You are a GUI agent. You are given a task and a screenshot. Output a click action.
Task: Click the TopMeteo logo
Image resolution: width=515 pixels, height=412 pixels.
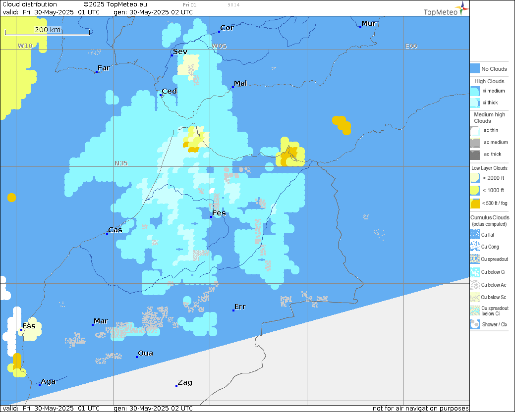pos(446,9)
